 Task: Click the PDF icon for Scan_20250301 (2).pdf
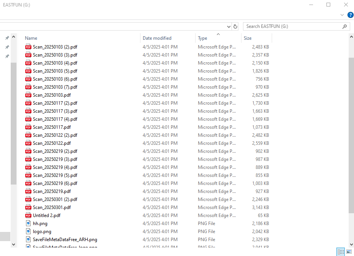pos(28,199)
